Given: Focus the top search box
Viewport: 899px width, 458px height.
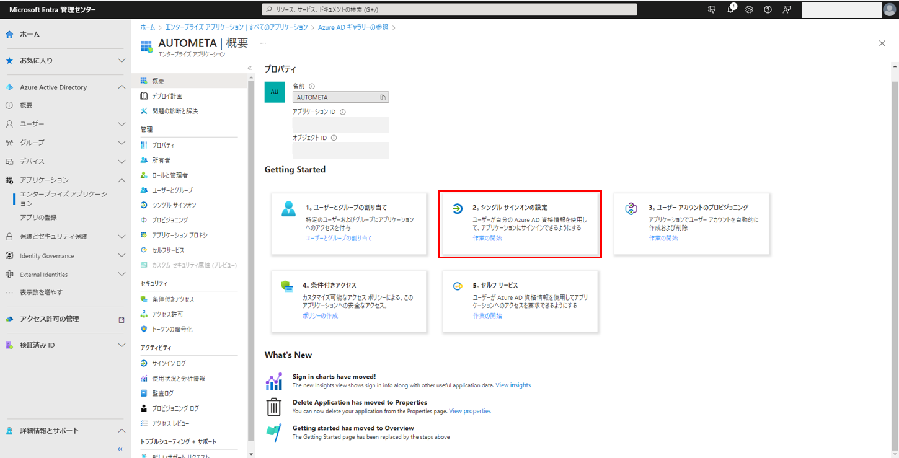Looking at the screenshot, I should [x=449, y=9].
